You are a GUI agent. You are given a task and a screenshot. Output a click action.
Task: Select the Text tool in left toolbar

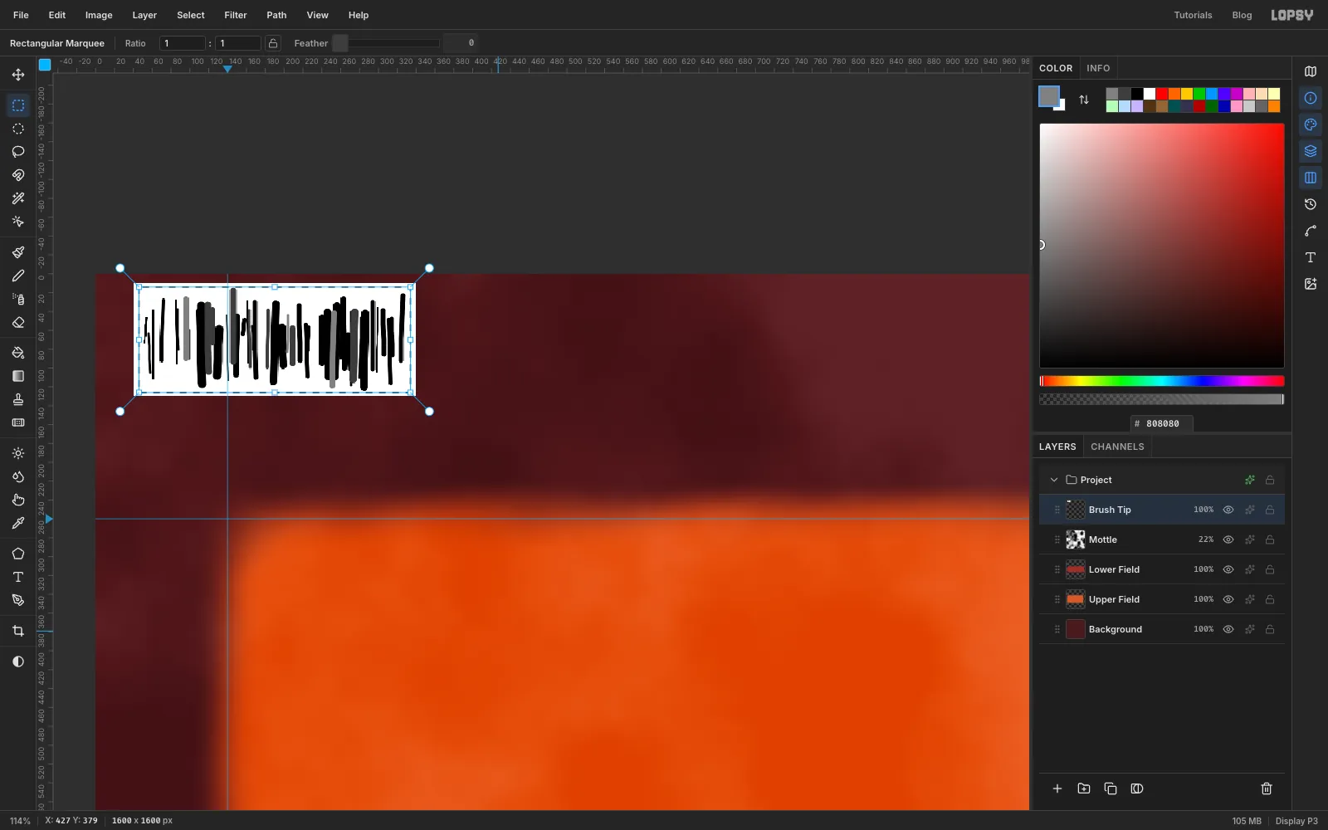click(18, 577)
